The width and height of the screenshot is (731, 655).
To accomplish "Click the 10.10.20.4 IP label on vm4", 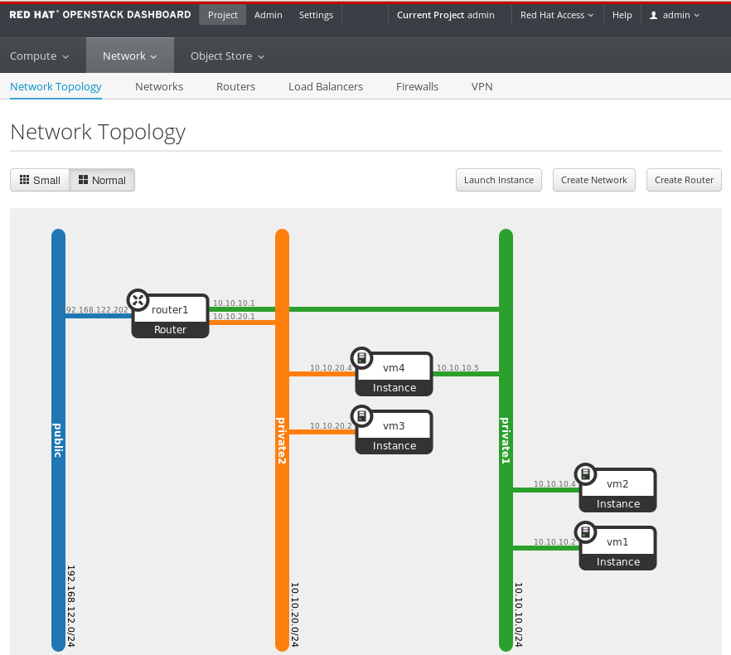I will pyautogui.click(x=331, y=367).
